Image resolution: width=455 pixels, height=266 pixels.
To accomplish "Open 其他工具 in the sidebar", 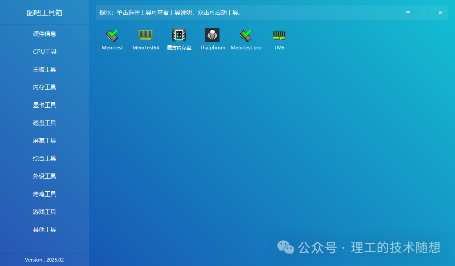I will click(x=44, y=230).
